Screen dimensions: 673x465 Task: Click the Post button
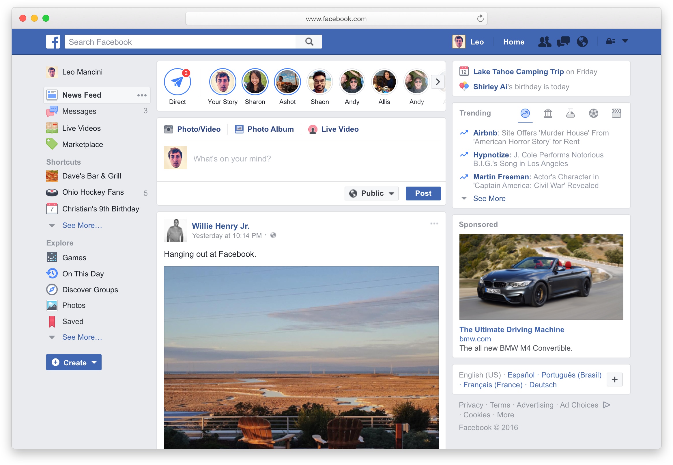[423, 194]
